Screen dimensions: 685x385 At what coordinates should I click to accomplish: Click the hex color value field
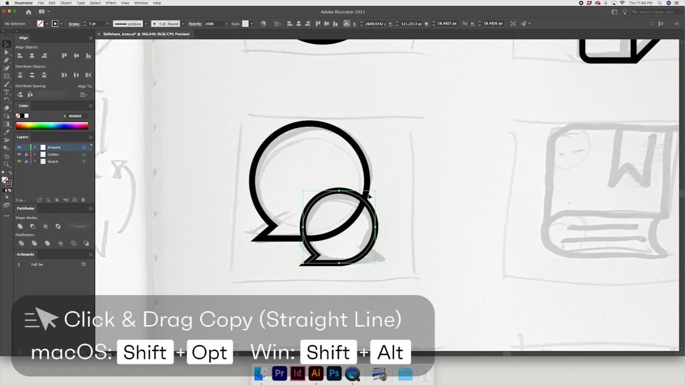[75, 116]
